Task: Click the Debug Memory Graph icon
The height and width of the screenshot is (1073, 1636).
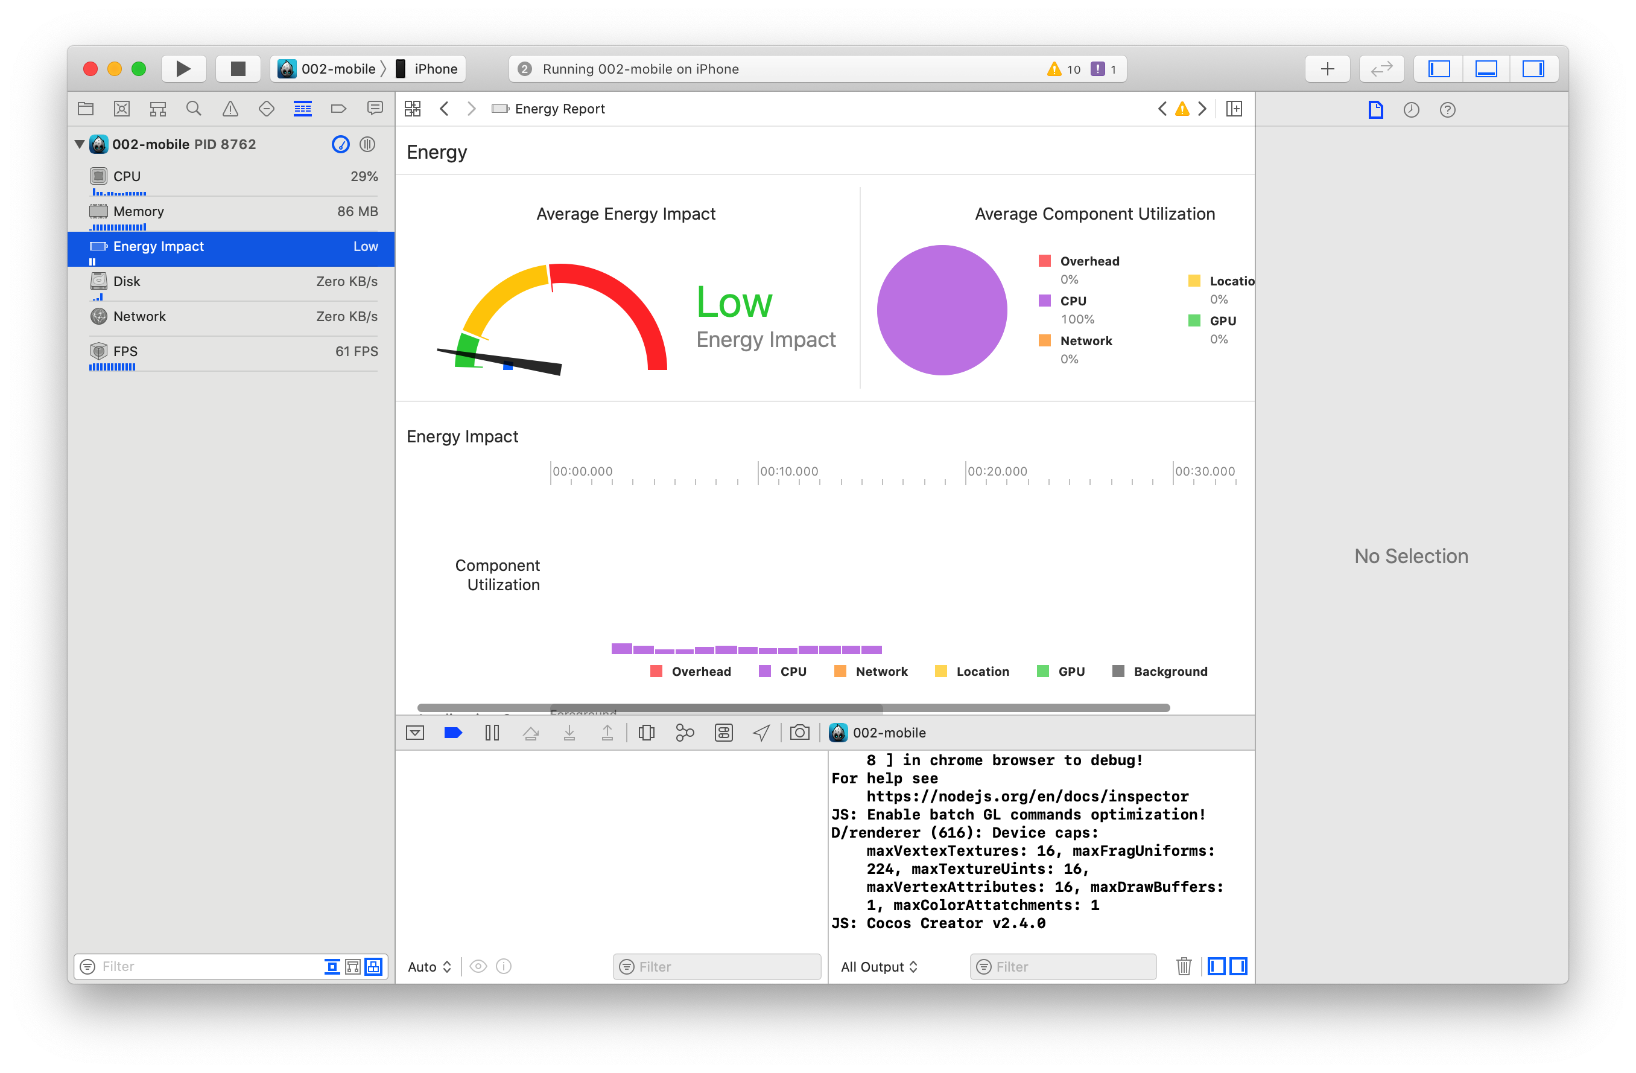Action: [x=685, y=733]
